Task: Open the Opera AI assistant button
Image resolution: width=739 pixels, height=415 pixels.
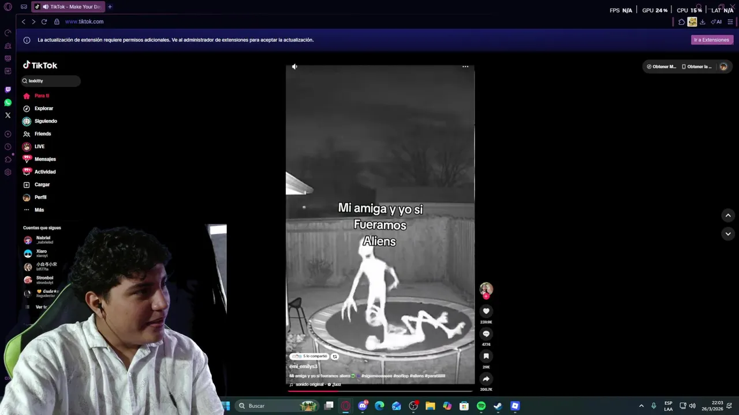Action: coord(716,22)
